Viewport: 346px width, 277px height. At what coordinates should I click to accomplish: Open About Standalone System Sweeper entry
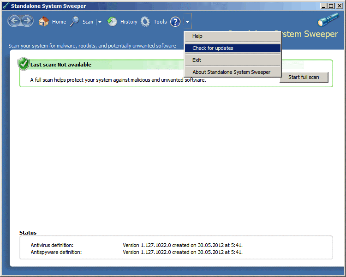[233, 72]
